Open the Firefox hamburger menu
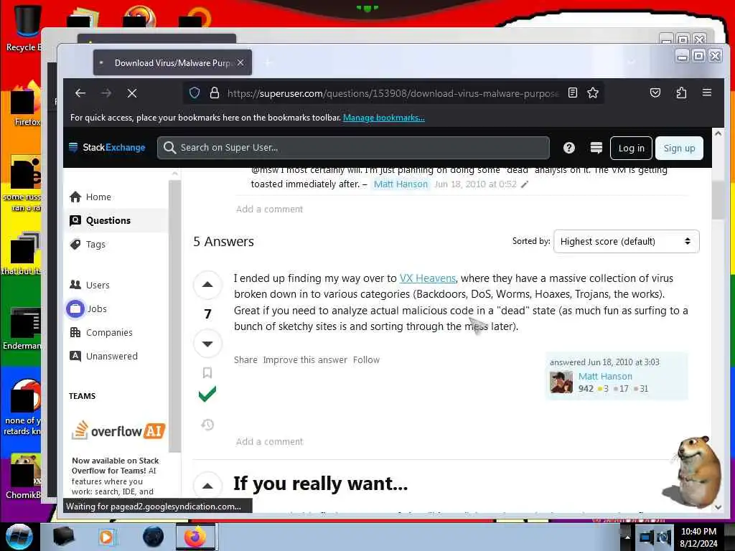The image size is (735, 551). (x=707, y=93)
